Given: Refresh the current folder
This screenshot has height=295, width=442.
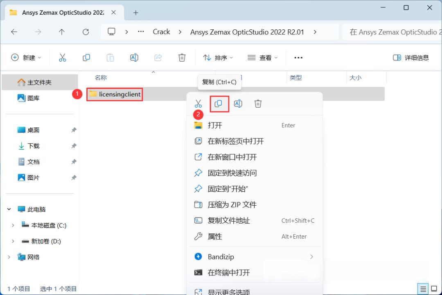Looking at the screenshot, I should click(x=86, y=32).
